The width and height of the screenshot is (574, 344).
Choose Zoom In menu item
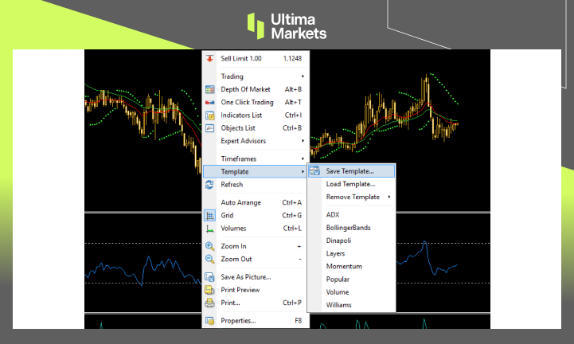[x=255, y=246]
